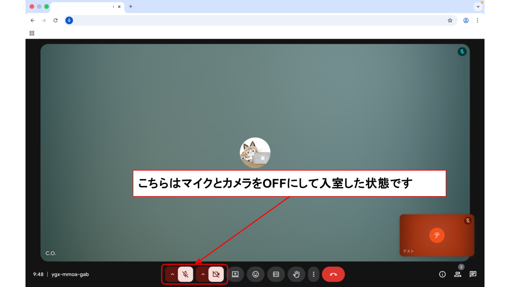Unmute the microphone in the call bar
This screenshot has width=510, height=287.
click(185, 274)
